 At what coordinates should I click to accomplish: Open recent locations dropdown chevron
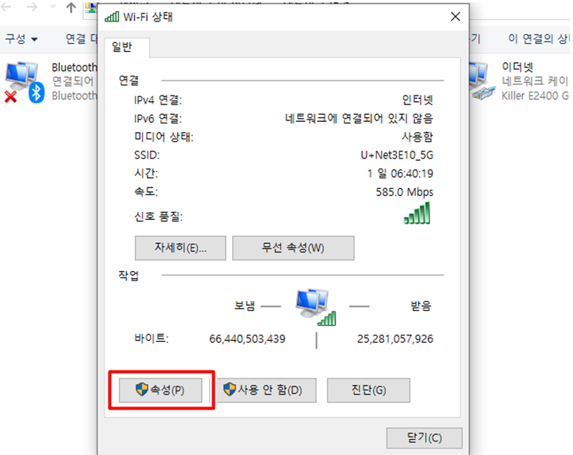(x=53, y=6)
